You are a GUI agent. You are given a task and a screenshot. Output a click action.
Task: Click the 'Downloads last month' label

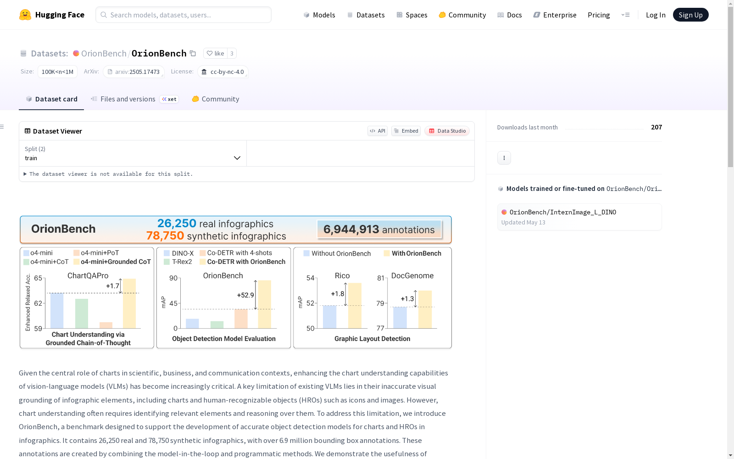tap(528, 127)
